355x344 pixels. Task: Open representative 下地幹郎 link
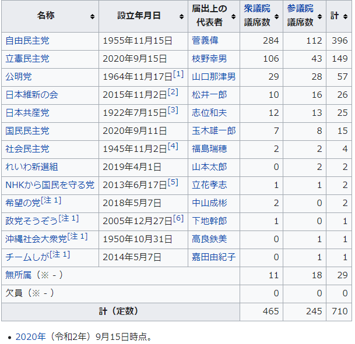point(209,221)
